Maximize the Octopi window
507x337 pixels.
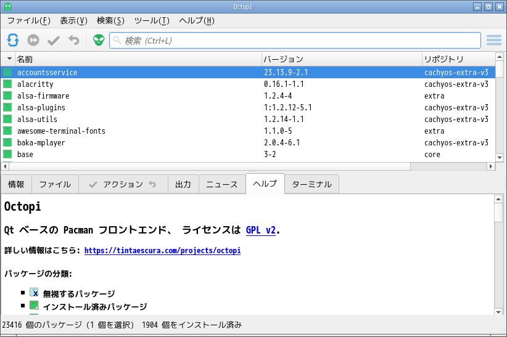(x=488, y=6)
